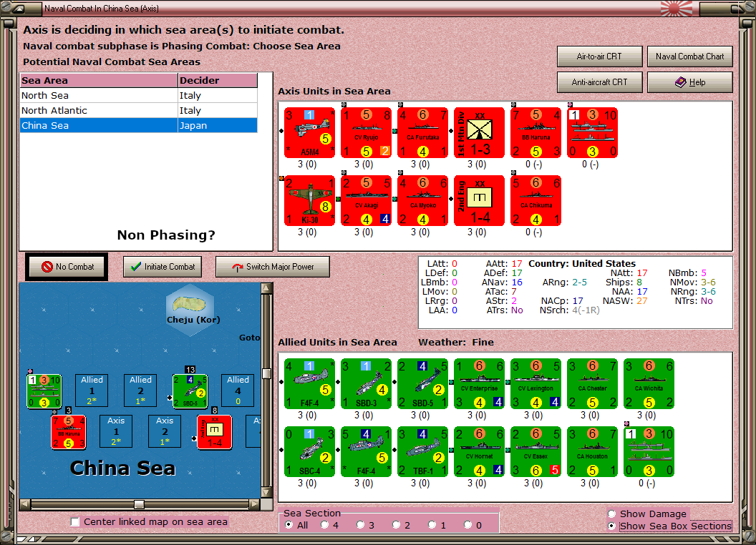Open the Naval Combat Chart
Viewport: 756px width, 545px height.
coord(689,57)
